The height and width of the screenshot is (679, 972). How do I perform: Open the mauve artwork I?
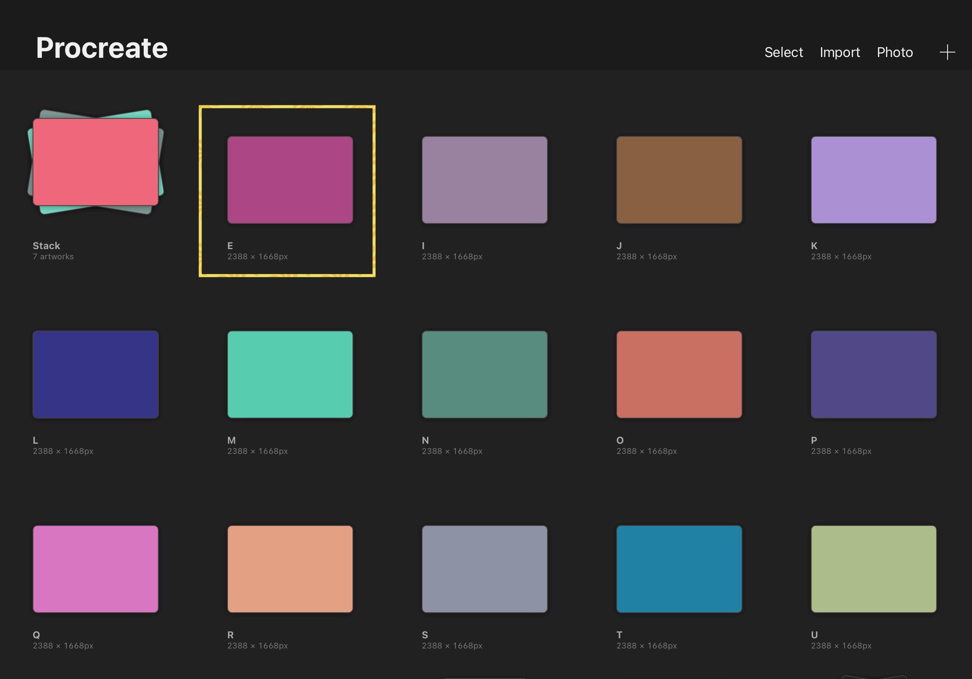coord(484,180)
